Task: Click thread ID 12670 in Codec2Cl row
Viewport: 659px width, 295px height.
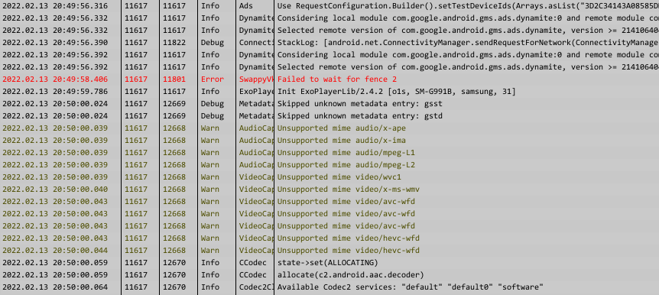Action: (174, 287)
